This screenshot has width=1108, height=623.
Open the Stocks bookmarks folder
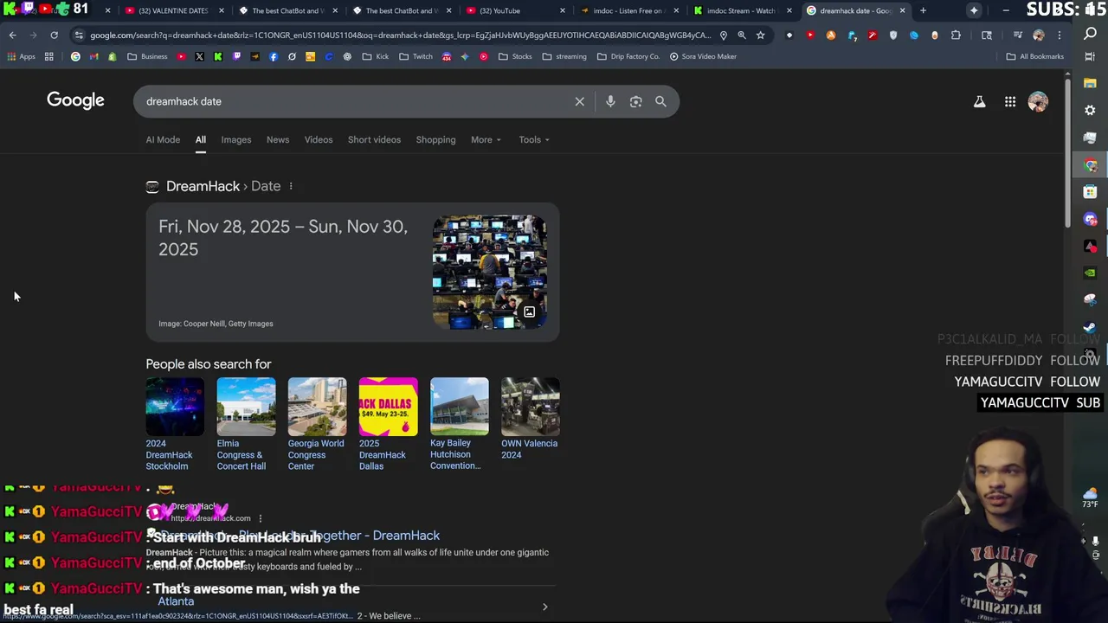coord(515,56)
